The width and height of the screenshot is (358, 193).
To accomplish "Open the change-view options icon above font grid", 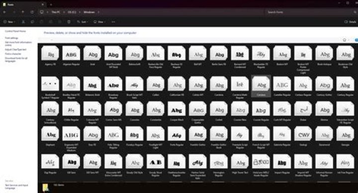I will coord(345,40).
